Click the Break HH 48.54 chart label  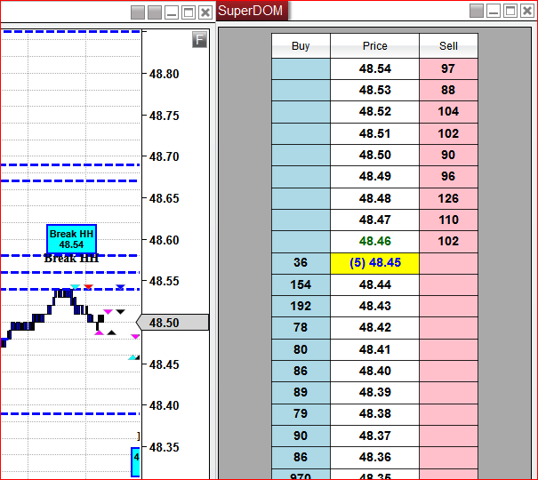(x=71, y=239)
